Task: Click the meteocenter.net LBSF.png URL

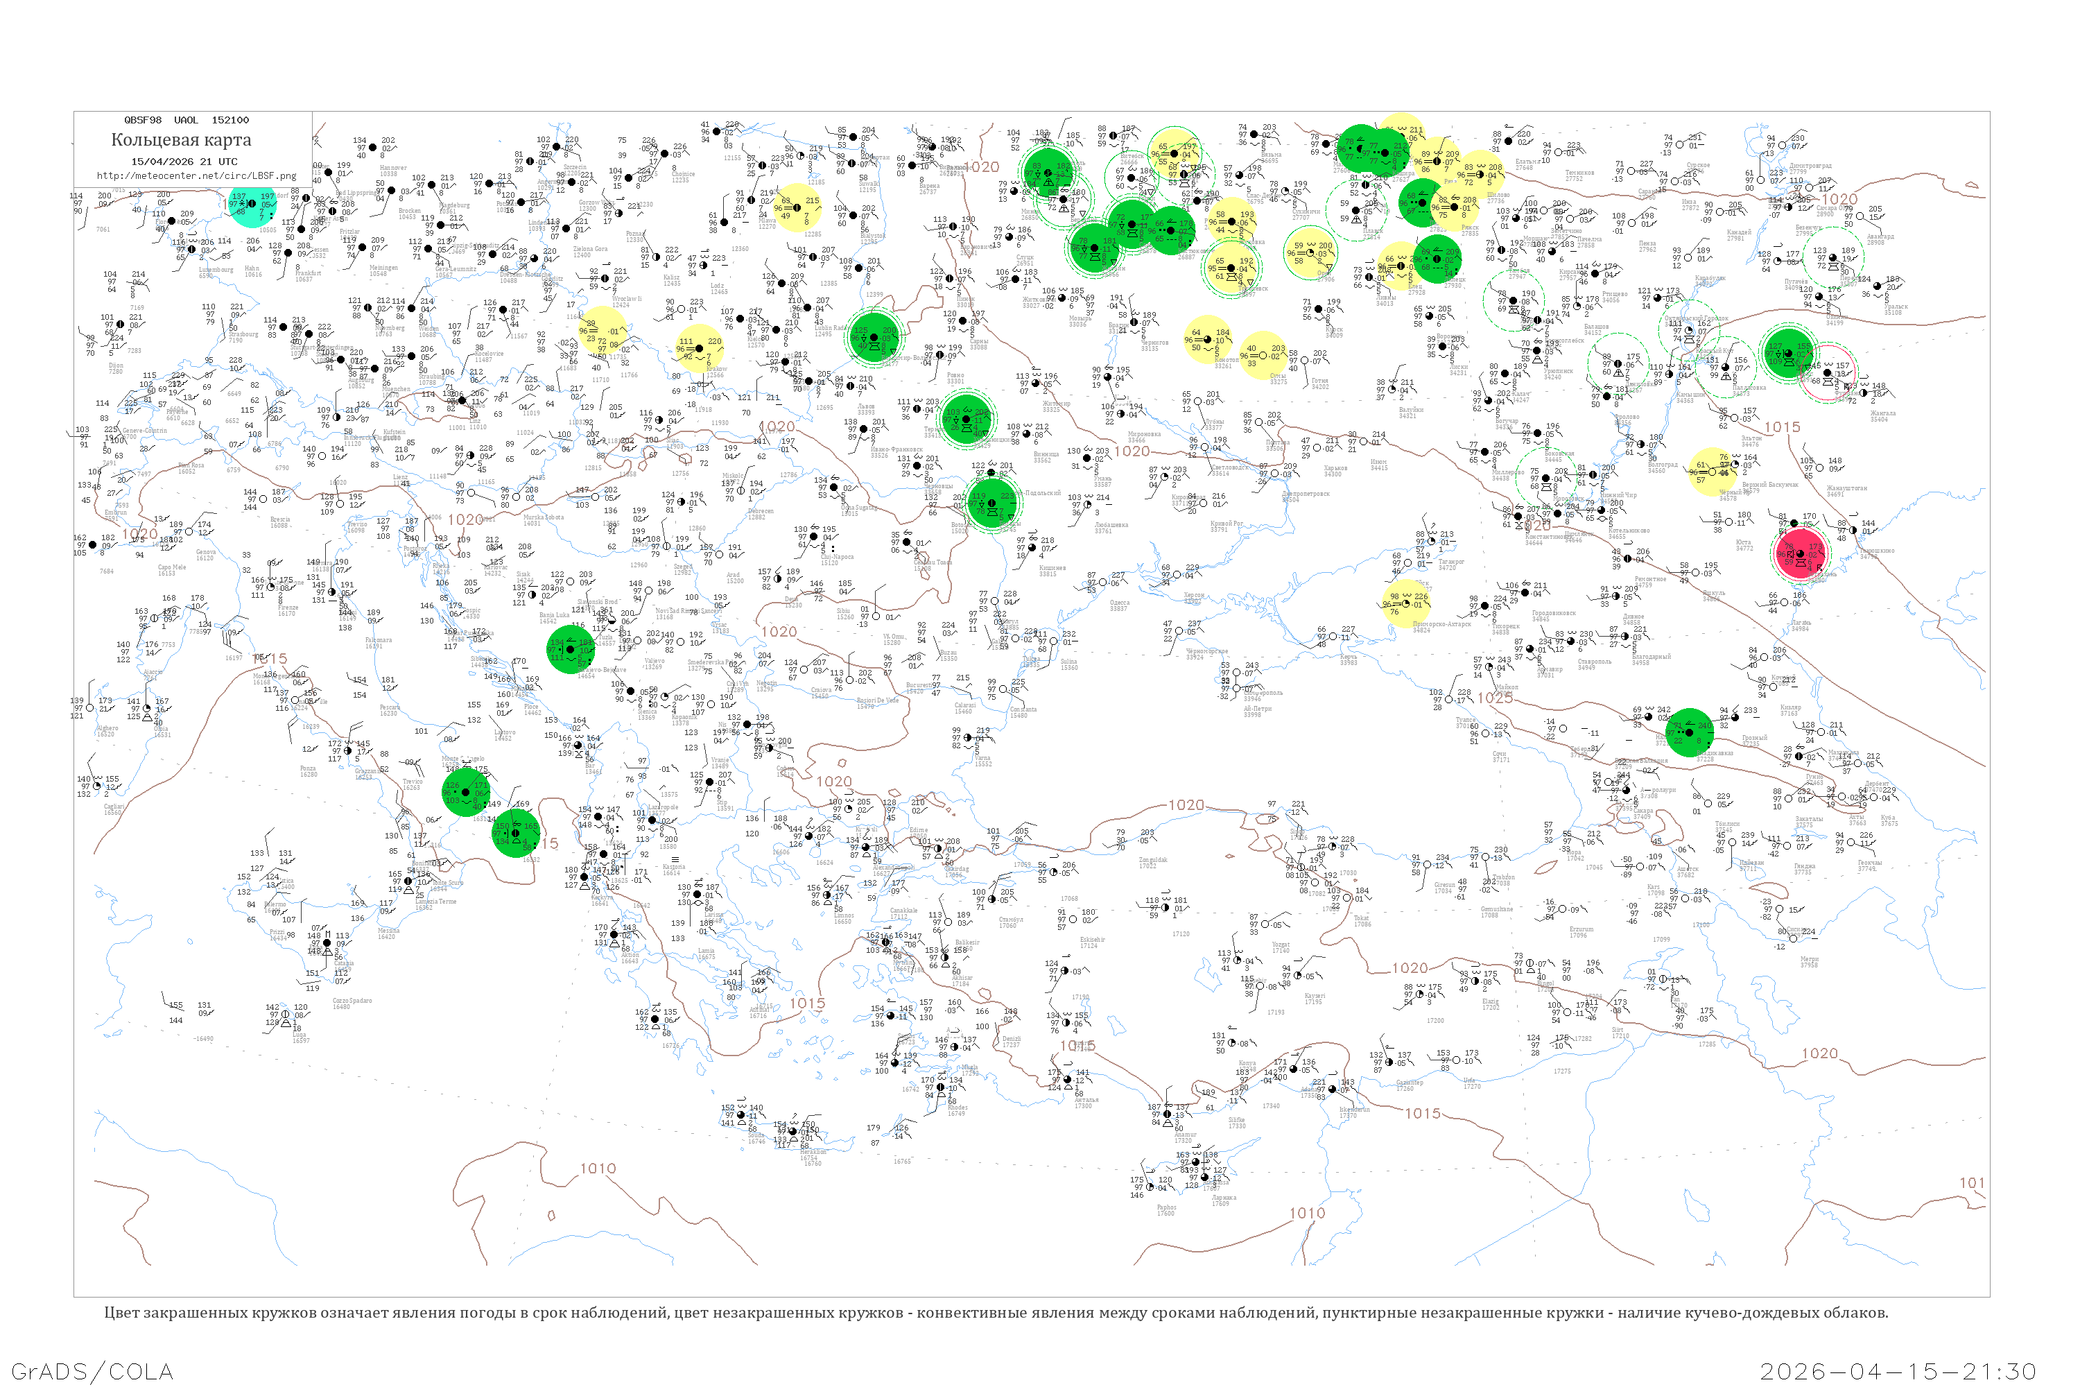Action: 196,176
